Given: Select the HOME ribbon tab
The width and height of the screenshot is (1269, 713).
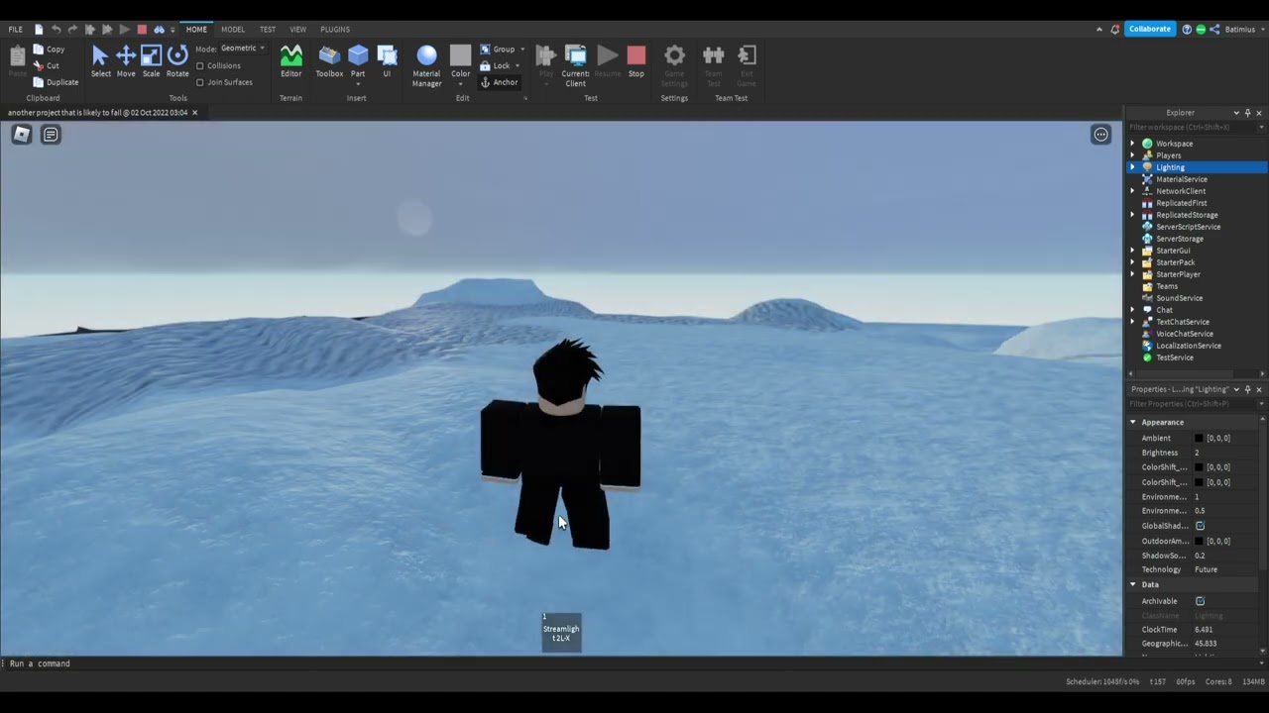Looking at the screenshot, I should click(x=196, y=29).
